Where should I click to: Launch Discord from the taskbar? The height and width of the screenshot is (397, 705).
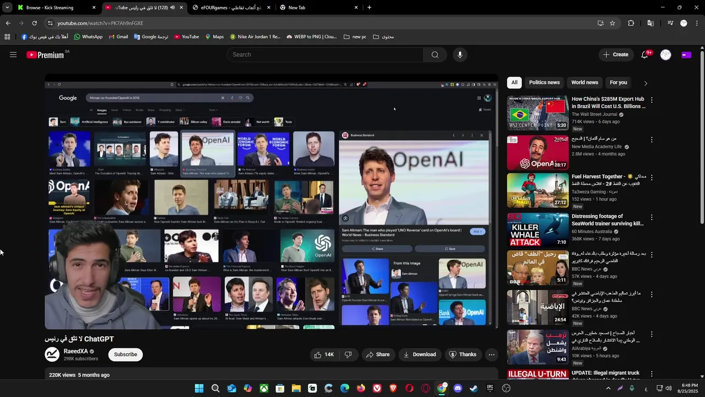coord(458,388)
